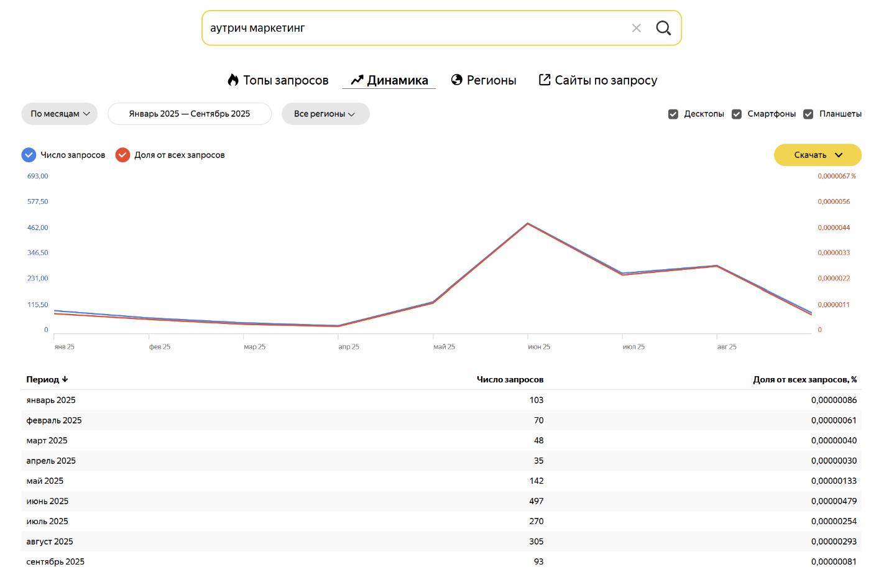Click the globe icon beside Регионы
The image size is (889, 577).
click(x=457, y=80)
